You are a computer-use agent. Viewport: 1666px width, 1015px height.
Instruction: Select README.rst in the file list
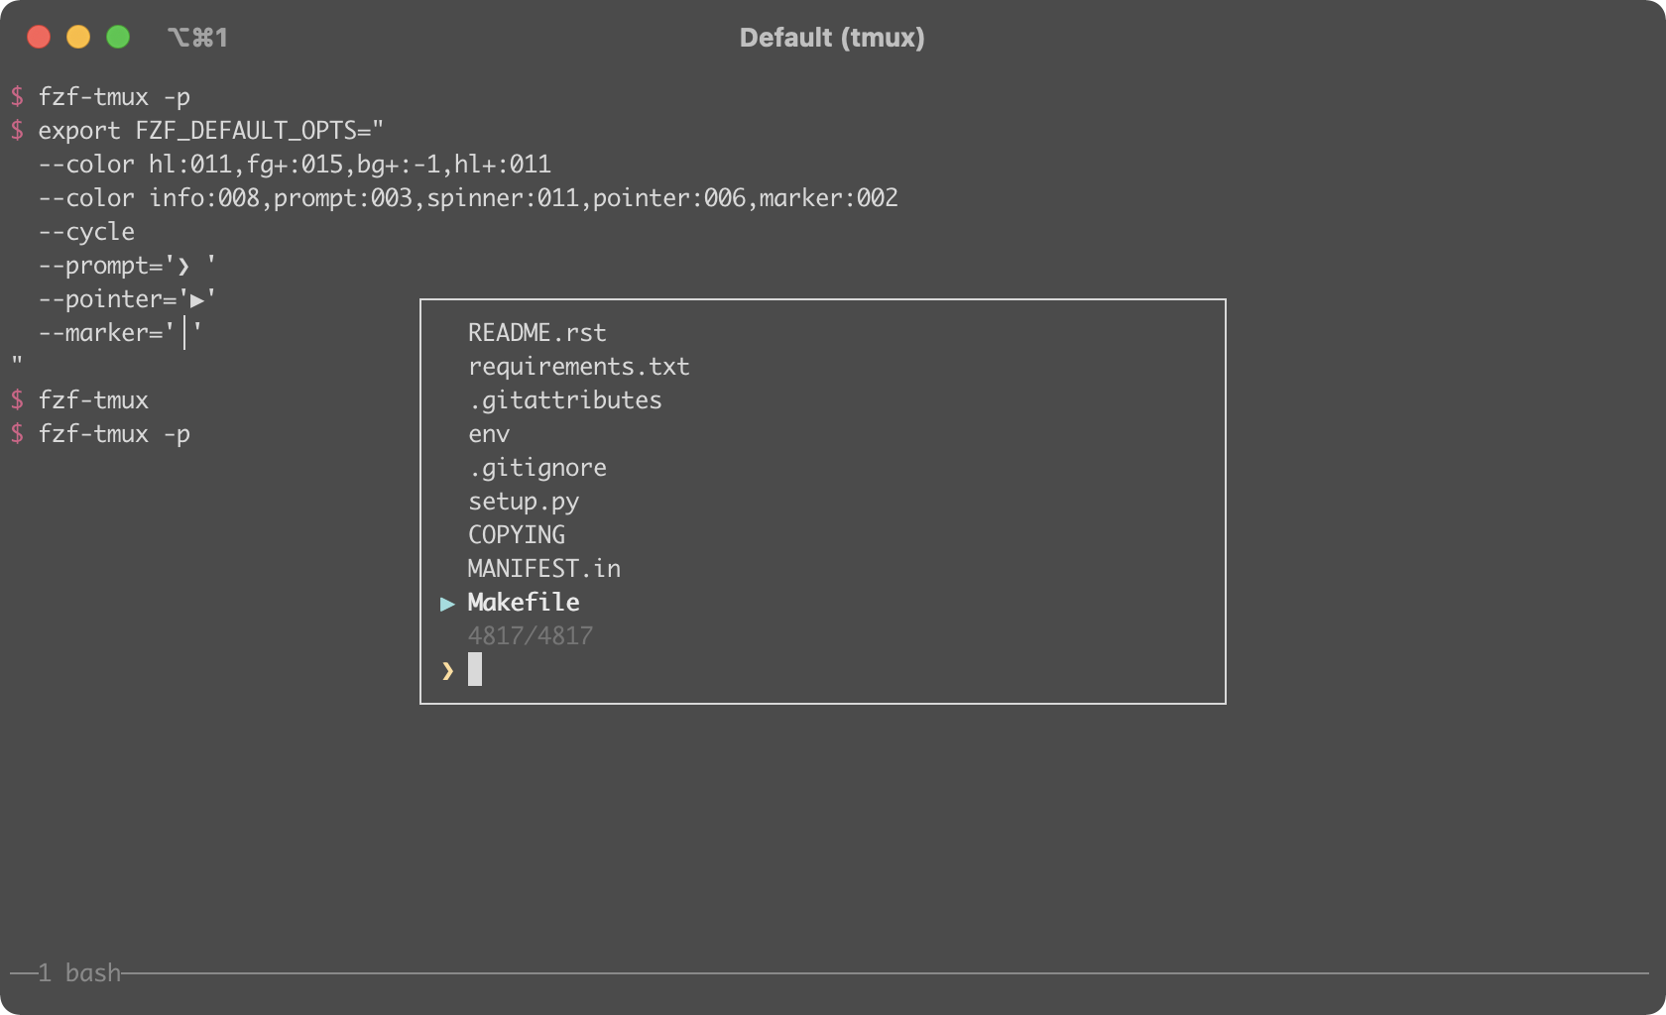[x=536, y=332]
